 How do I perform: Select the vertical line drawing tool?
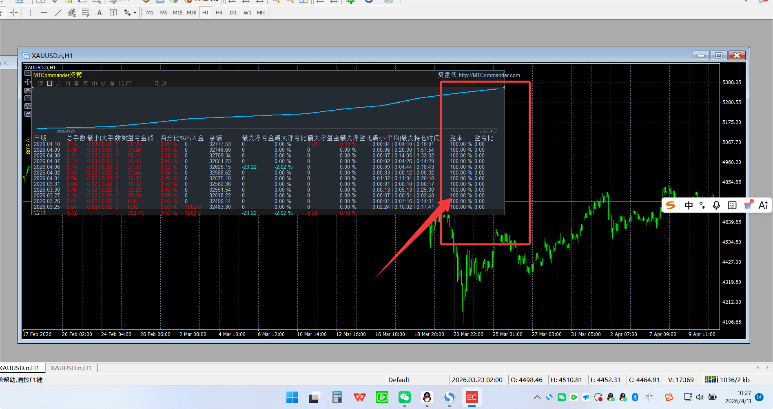tap(30, 13)
